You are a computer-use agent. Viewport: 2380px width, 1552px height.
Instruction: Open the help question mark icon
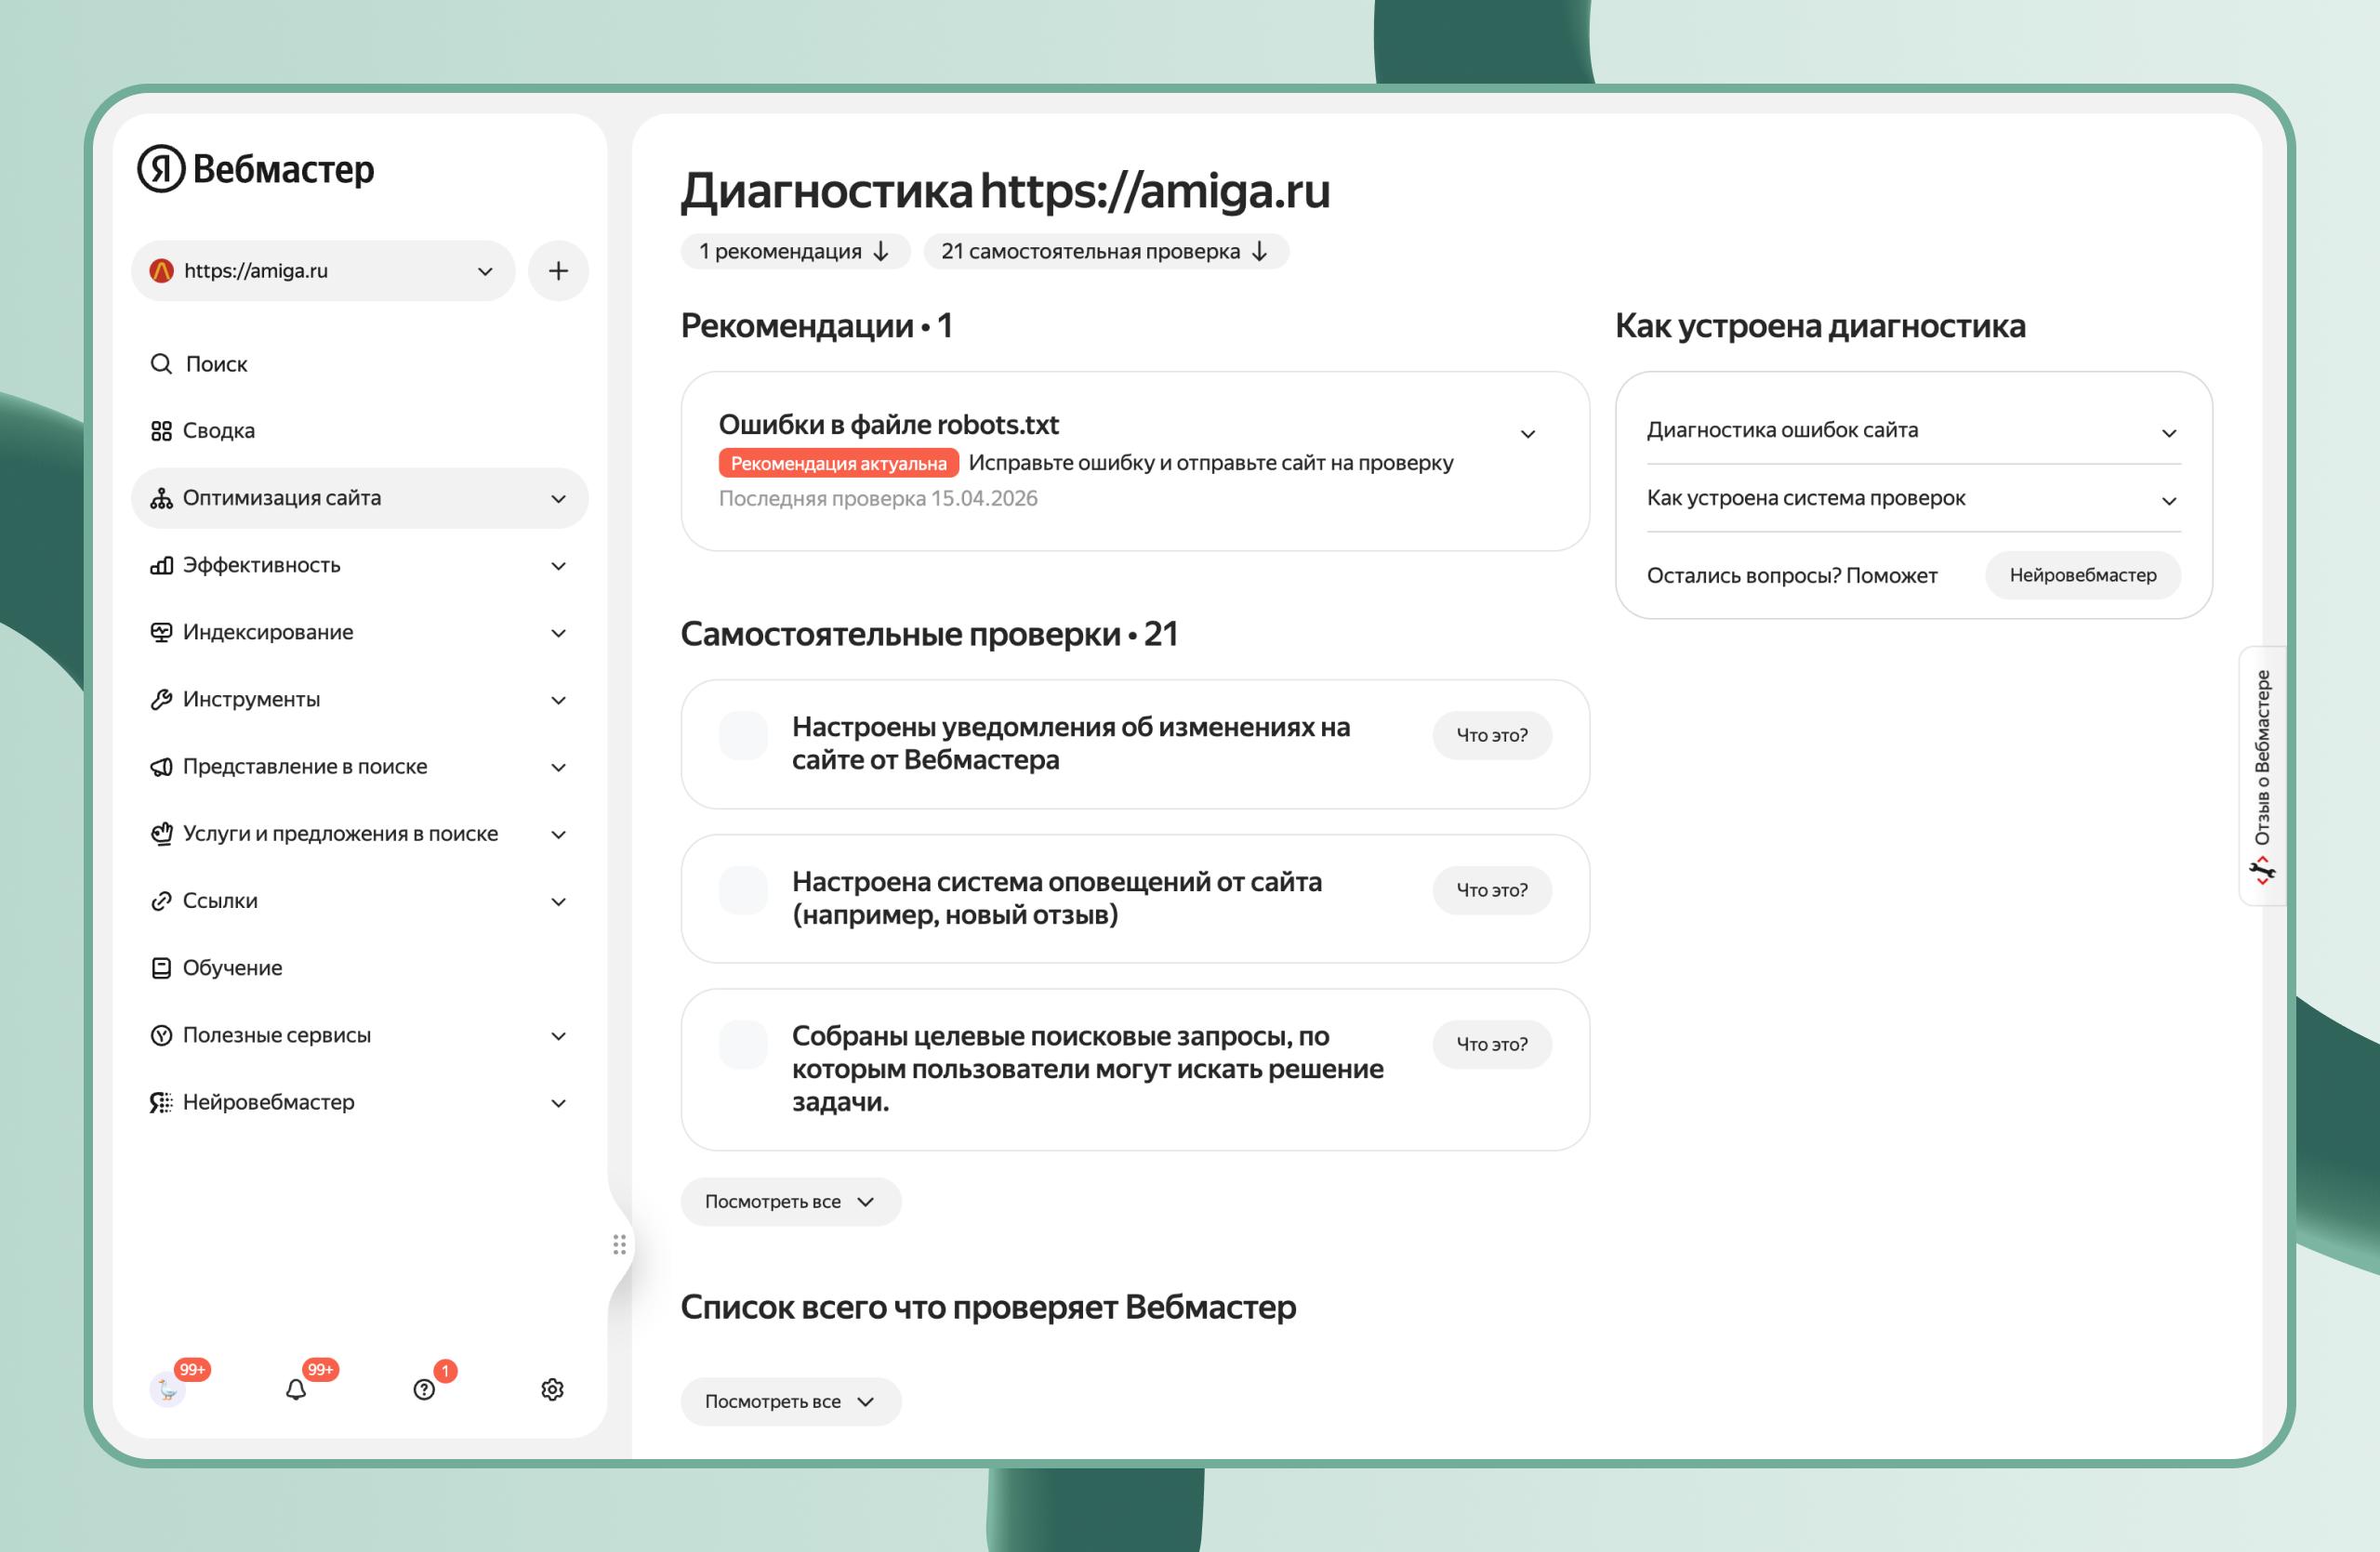(x=424, y=1389)
